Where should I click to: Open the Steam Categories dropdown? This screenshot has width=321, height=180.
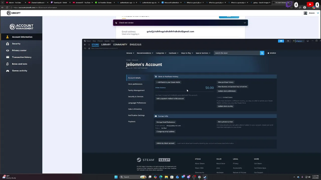tap(161, 53)
